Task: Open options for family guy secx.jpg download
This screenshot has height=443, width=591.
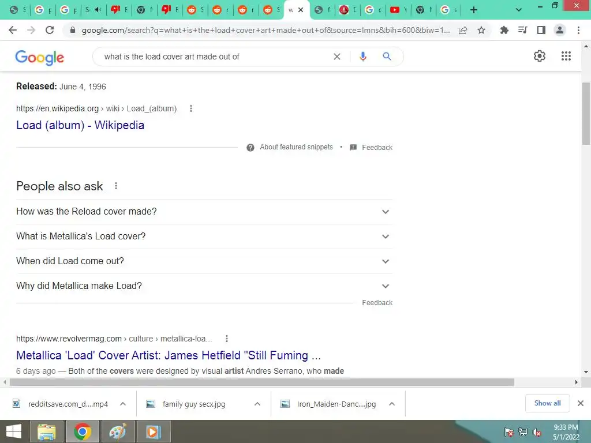Action: pos(257,404)
